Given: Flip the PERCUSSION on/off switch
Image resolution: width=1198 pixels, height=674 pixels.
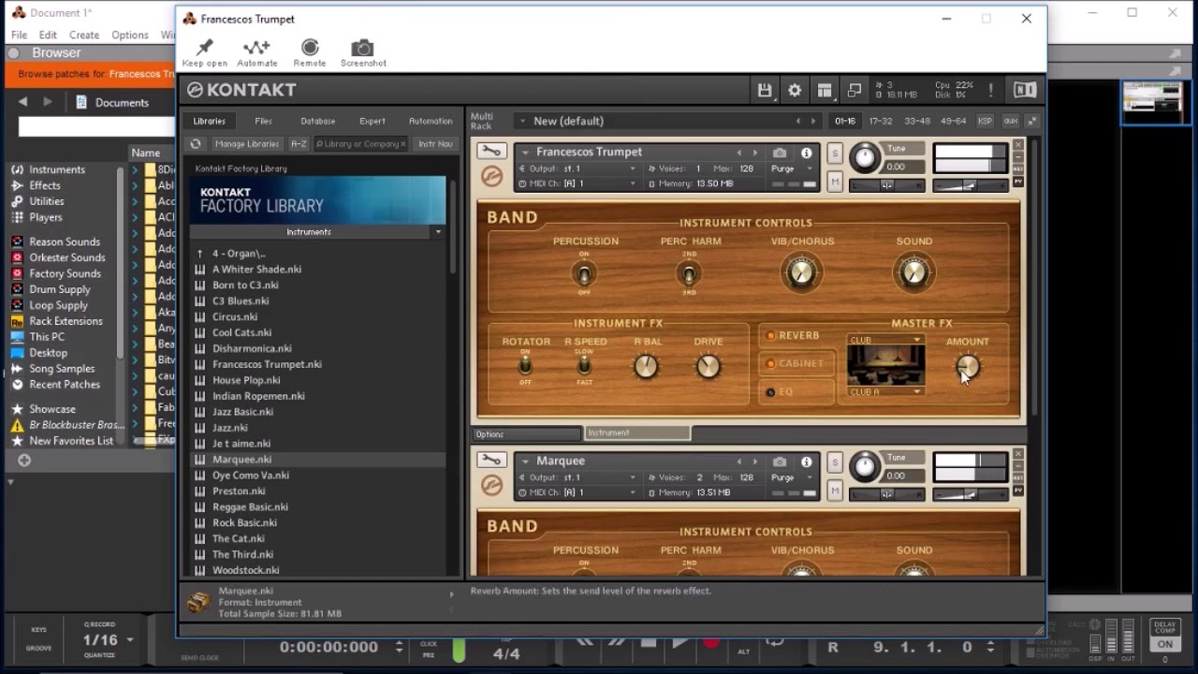Looking at the screenshot, I should (584, 274).
